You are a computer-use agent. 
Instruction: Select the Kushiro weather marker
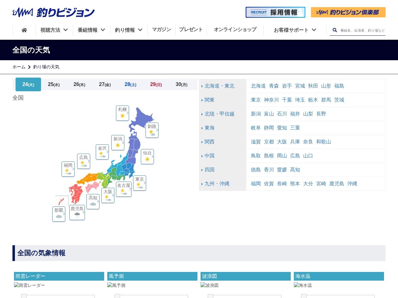pyautogui.click(x=152, y=130)
